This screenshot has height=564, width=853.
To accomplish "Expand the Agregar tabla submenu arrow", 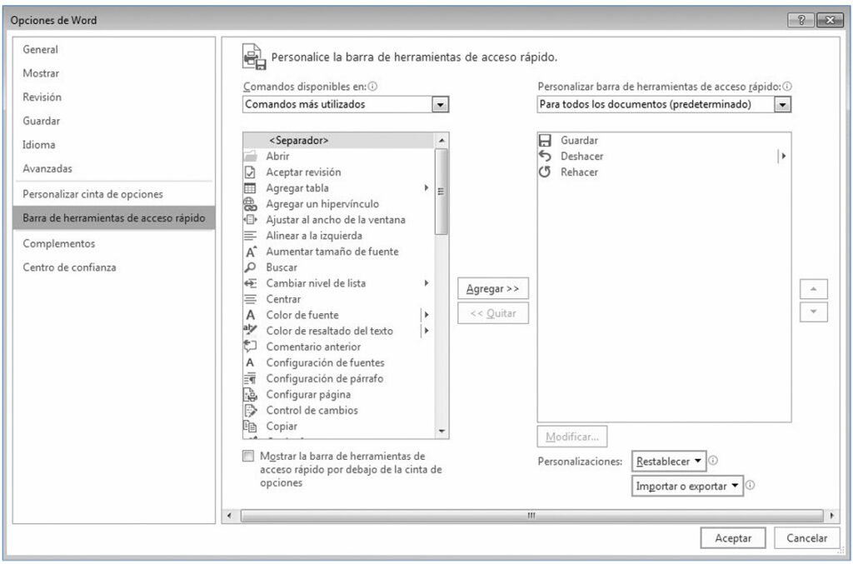I will pyautogui.click(x=426, y=187).
